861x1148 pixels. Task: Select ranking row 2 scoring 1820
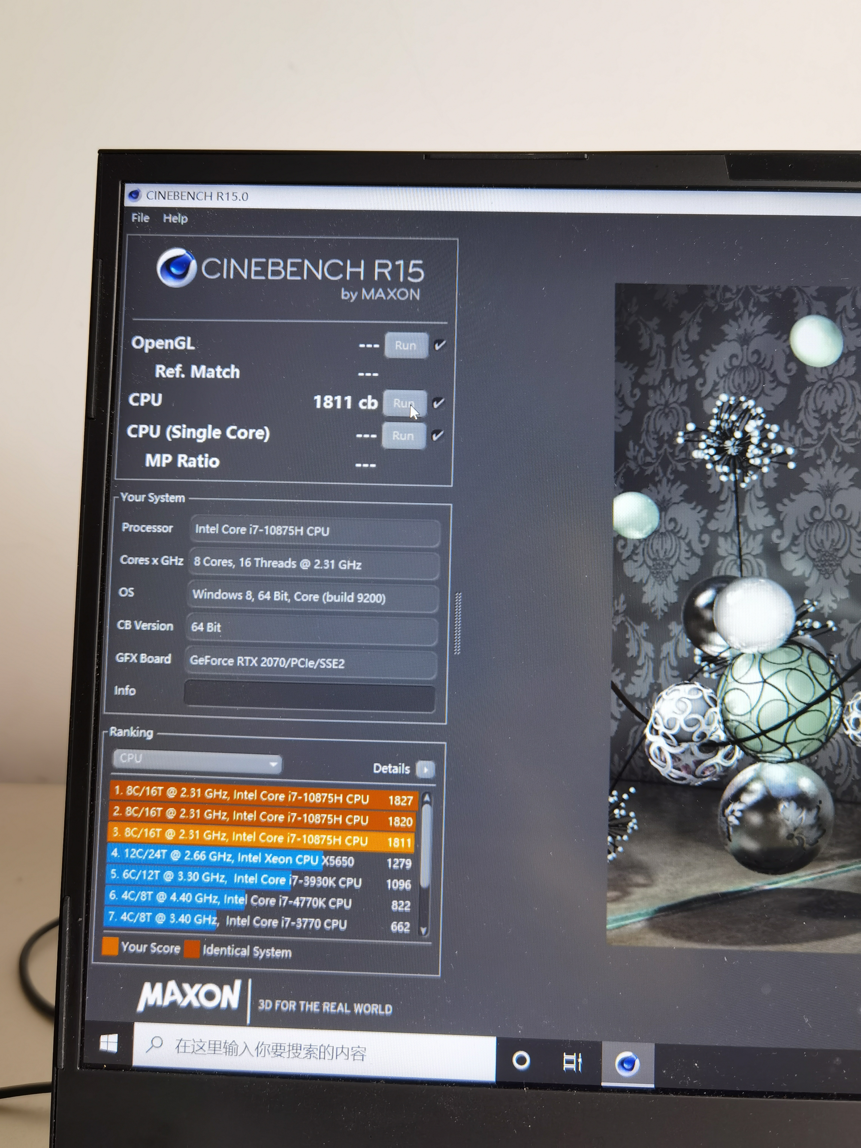pos(263,816)
